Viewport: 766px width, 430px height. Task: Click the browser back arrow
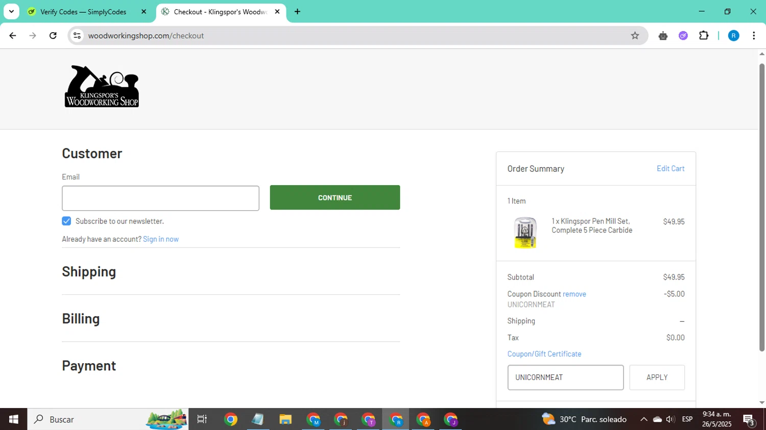(13, 36)
